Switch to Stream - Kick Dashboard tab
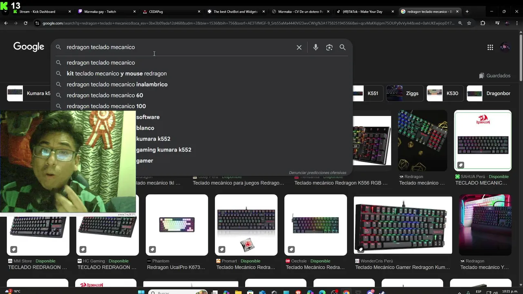Screen dimensions: 523x294 click(40, 11)
